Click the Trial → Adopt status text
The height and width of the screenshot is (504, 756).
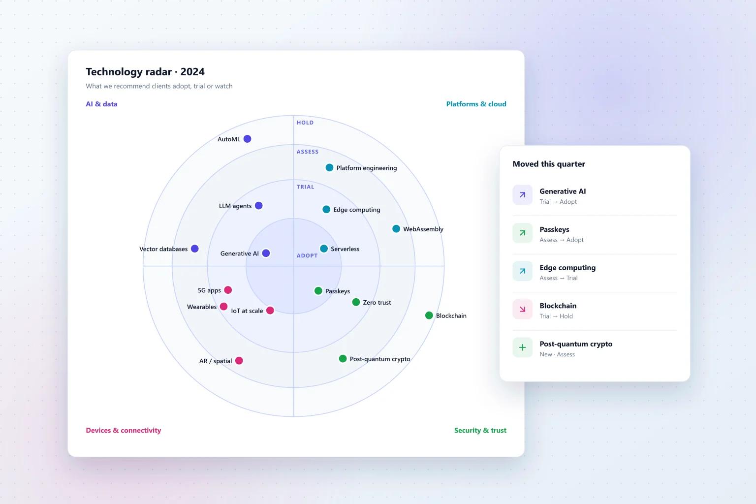point(558,202)
